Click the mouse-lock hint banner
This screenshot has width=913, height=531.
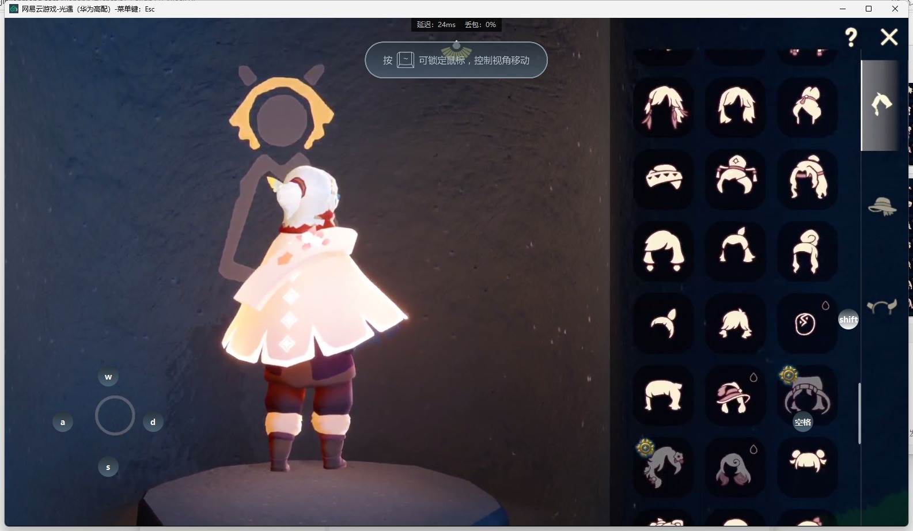[x=456, y=60]
